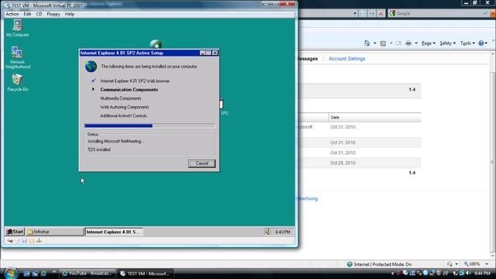Image resolution: width=496 pixels, height=279 pixels.
Task: Open the Tools dropdown menu
Action: (x=467, y=43)
